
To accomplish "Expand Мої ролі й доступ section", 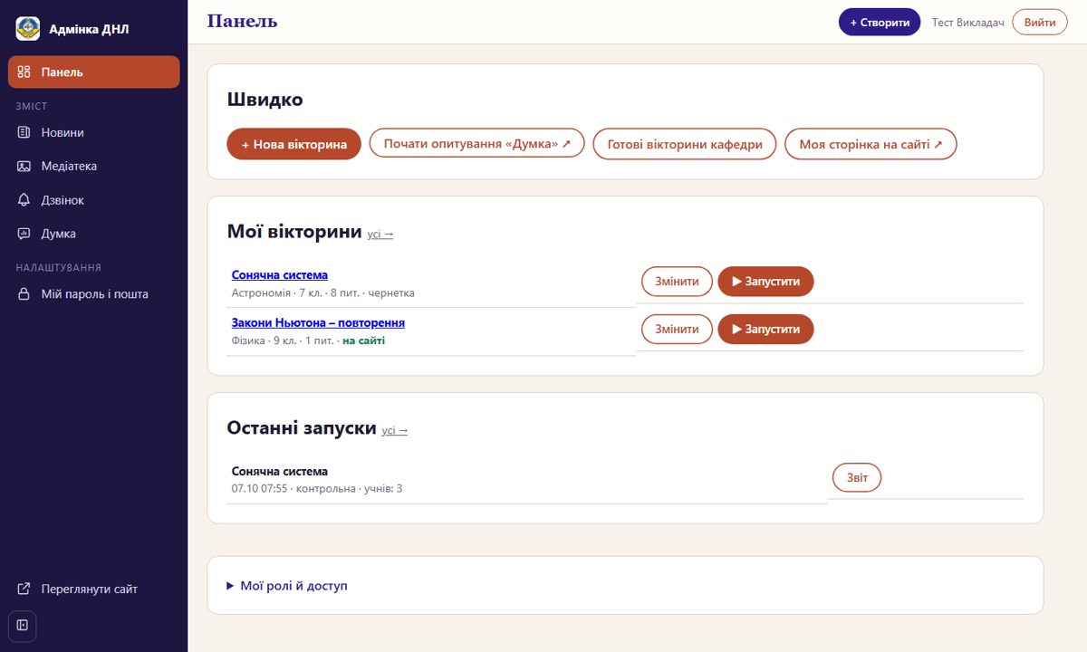I will (x=287, y=586).
